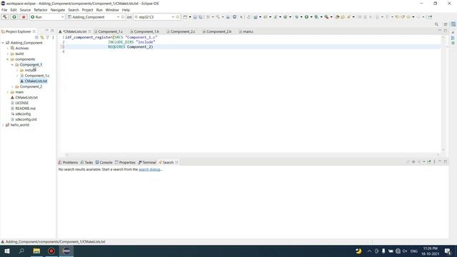Select Component_1.c in Project Explorer

36,76
